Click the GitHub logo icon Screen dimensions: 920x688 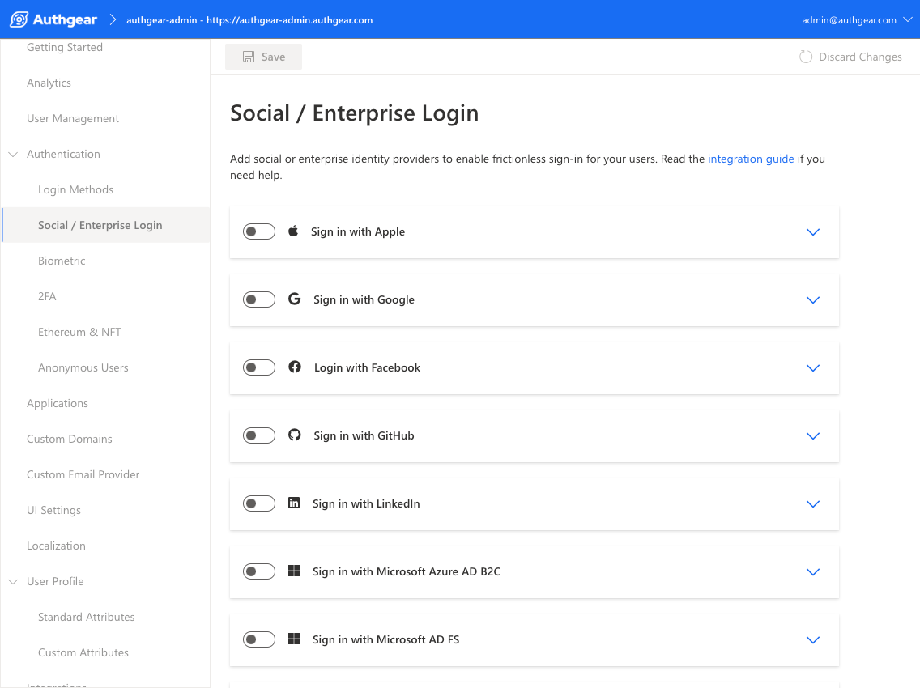[x=294, y=435]
